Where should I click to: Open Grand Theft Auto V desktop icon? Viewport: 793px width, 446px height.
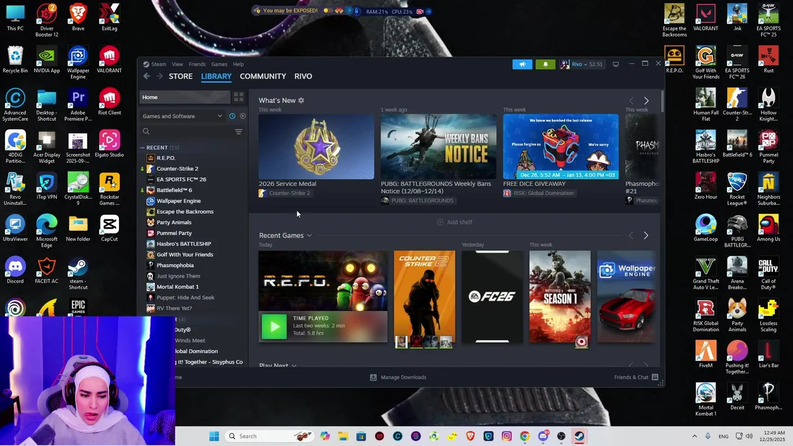(x=706, y=273)
